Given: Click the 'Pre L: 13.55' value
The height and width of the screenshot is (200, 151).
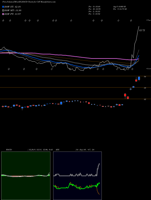Looking at the screenshot, I should [95, 12].
